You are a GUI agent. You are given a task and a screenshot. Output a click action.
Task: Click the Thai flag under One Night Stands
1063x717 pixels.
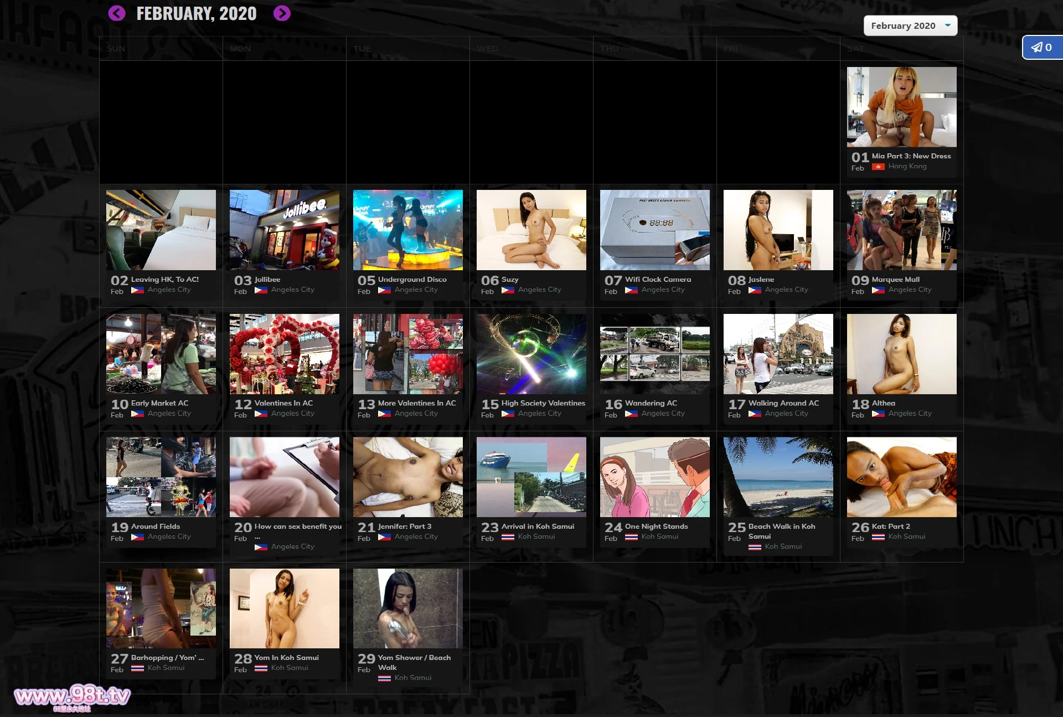pyautogui.click(x=631, y=537)
